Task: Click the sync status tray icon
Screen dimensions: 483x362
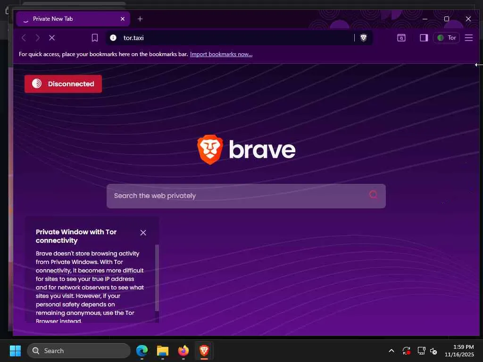Action: (x=406, y=351)
